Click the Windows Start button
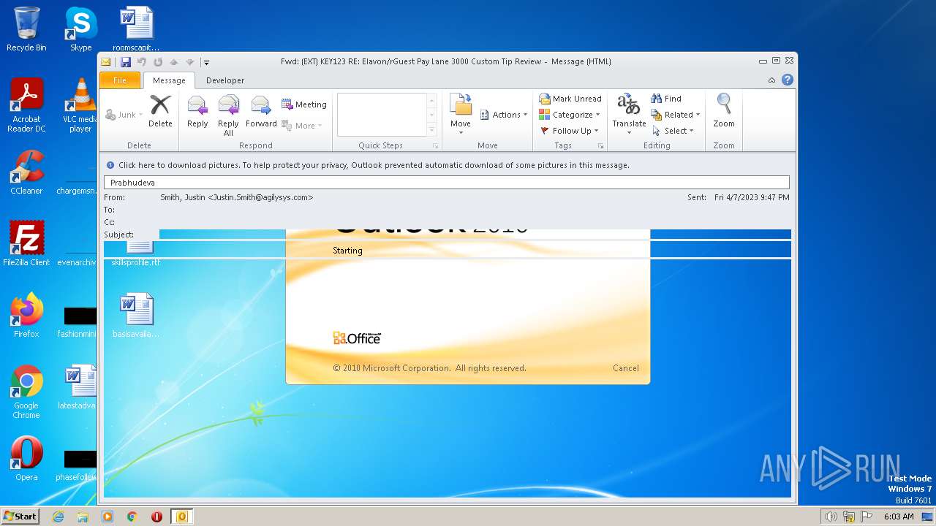The image size is (936, 526). click(x=20, y=517)
